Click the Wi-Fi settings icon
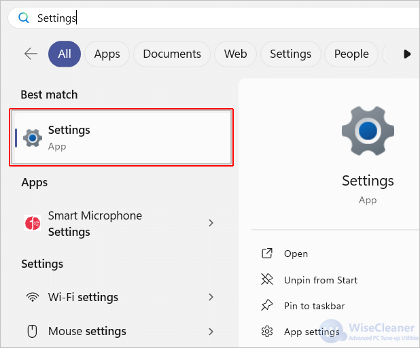The height and width of the screenshot is (348, 420). click(33, 297)
